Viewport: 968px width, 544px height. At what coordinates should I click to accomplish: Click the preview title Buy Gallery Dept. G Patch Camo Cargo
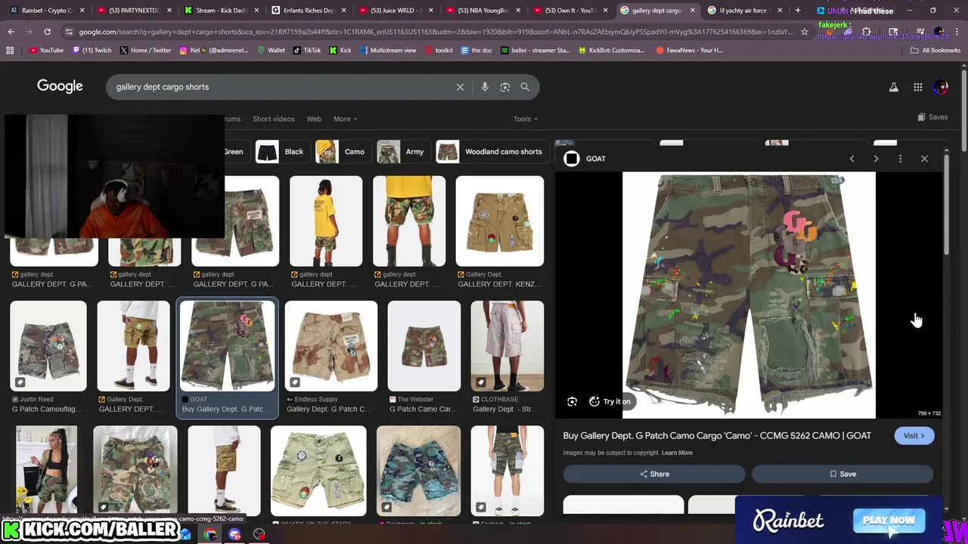click(x=717, y=436)
